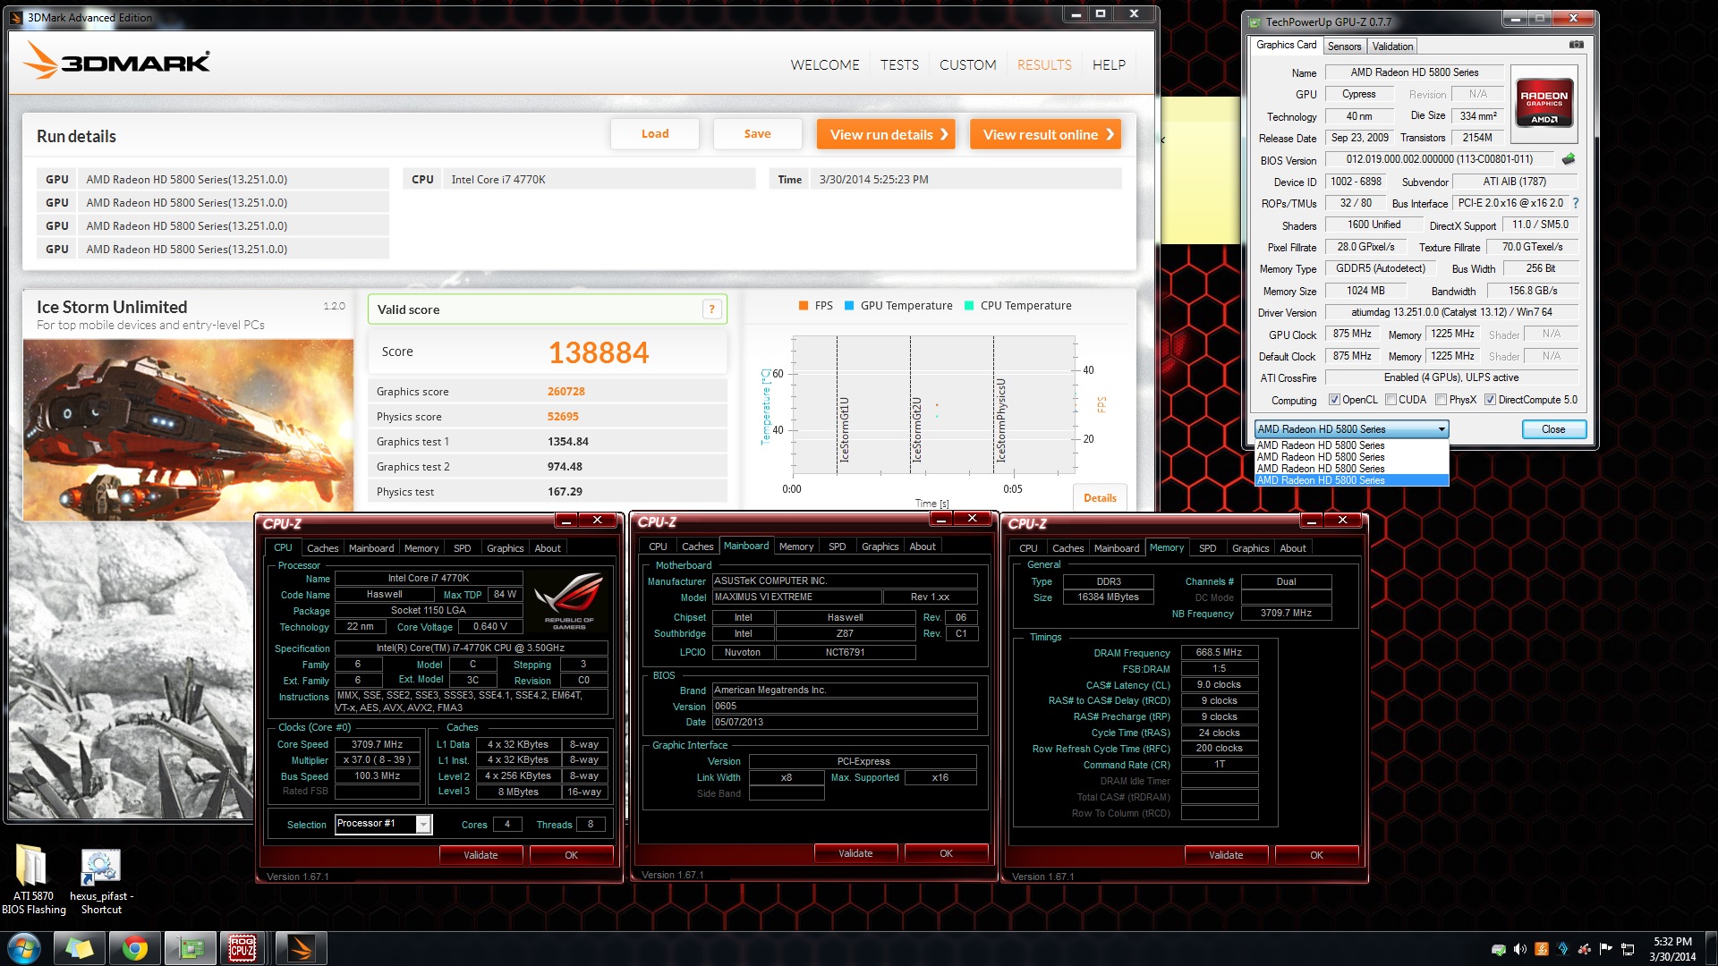Click Close in the GPU-Z window
The height and width of the screenshot is (966, 1718).
tap(1553, 429)
